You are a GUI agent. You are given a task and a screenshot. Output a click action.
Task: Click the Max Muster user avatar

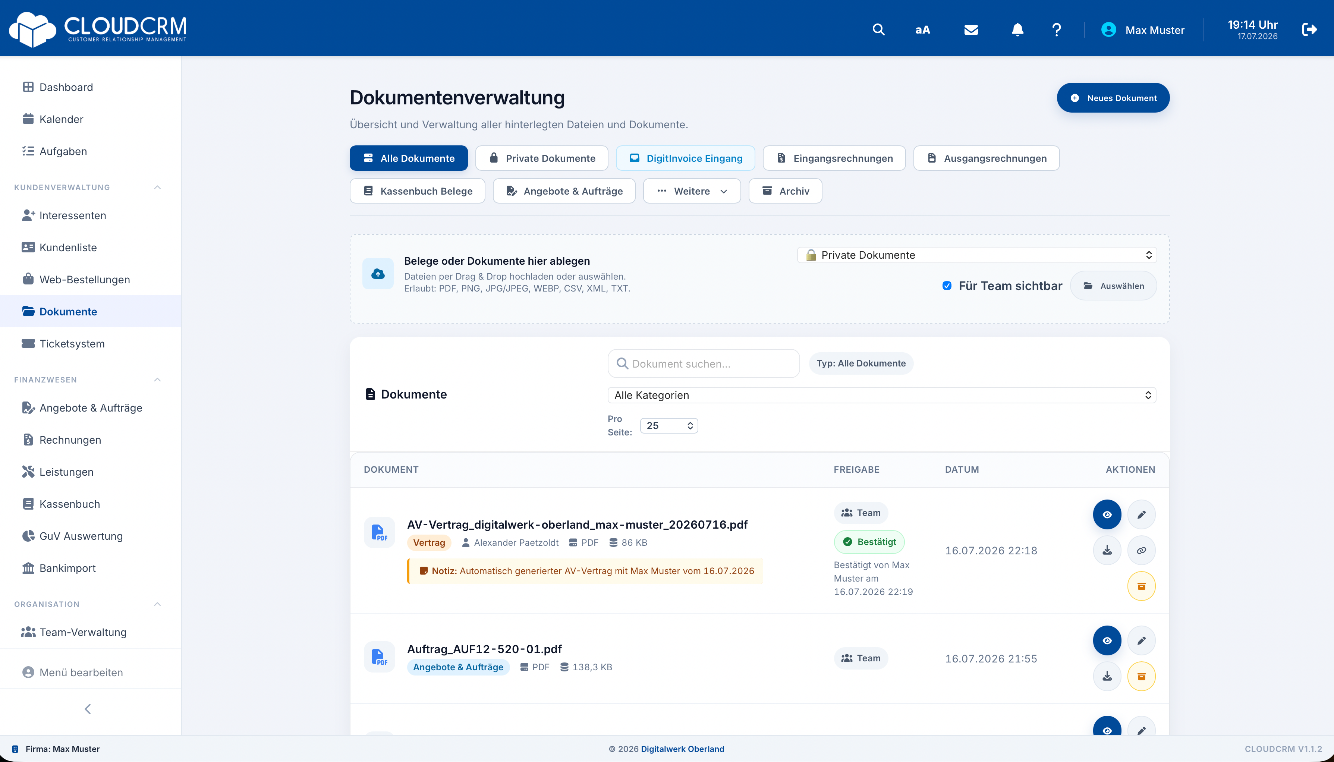coord(1108,30)
